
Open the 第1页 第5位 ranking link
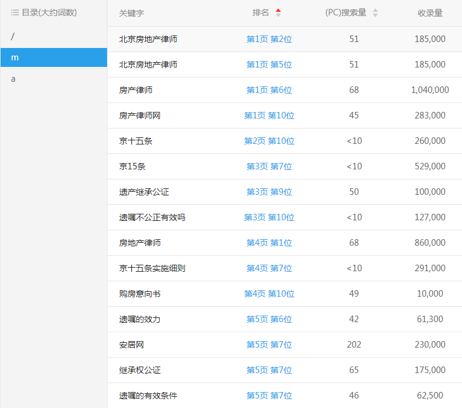click(x=269, y=65)
